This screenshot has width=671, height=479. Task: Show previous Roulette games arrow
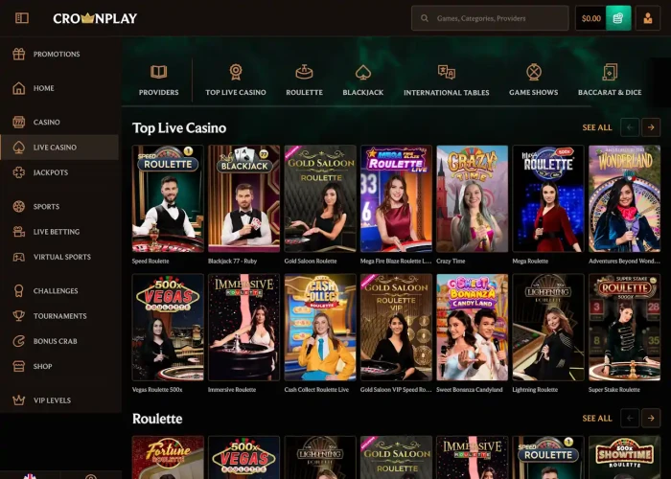click(x=630, y=419)
